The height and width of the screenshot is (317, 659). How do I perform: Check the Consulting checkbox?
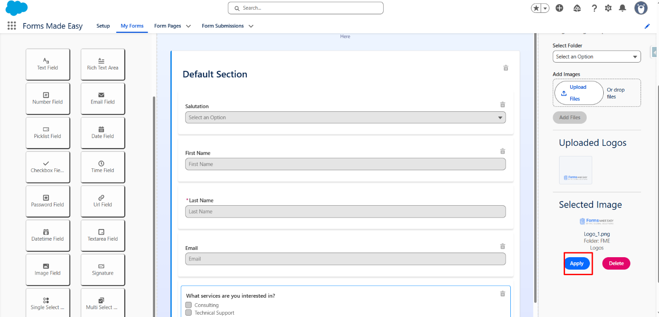(188, 305)
